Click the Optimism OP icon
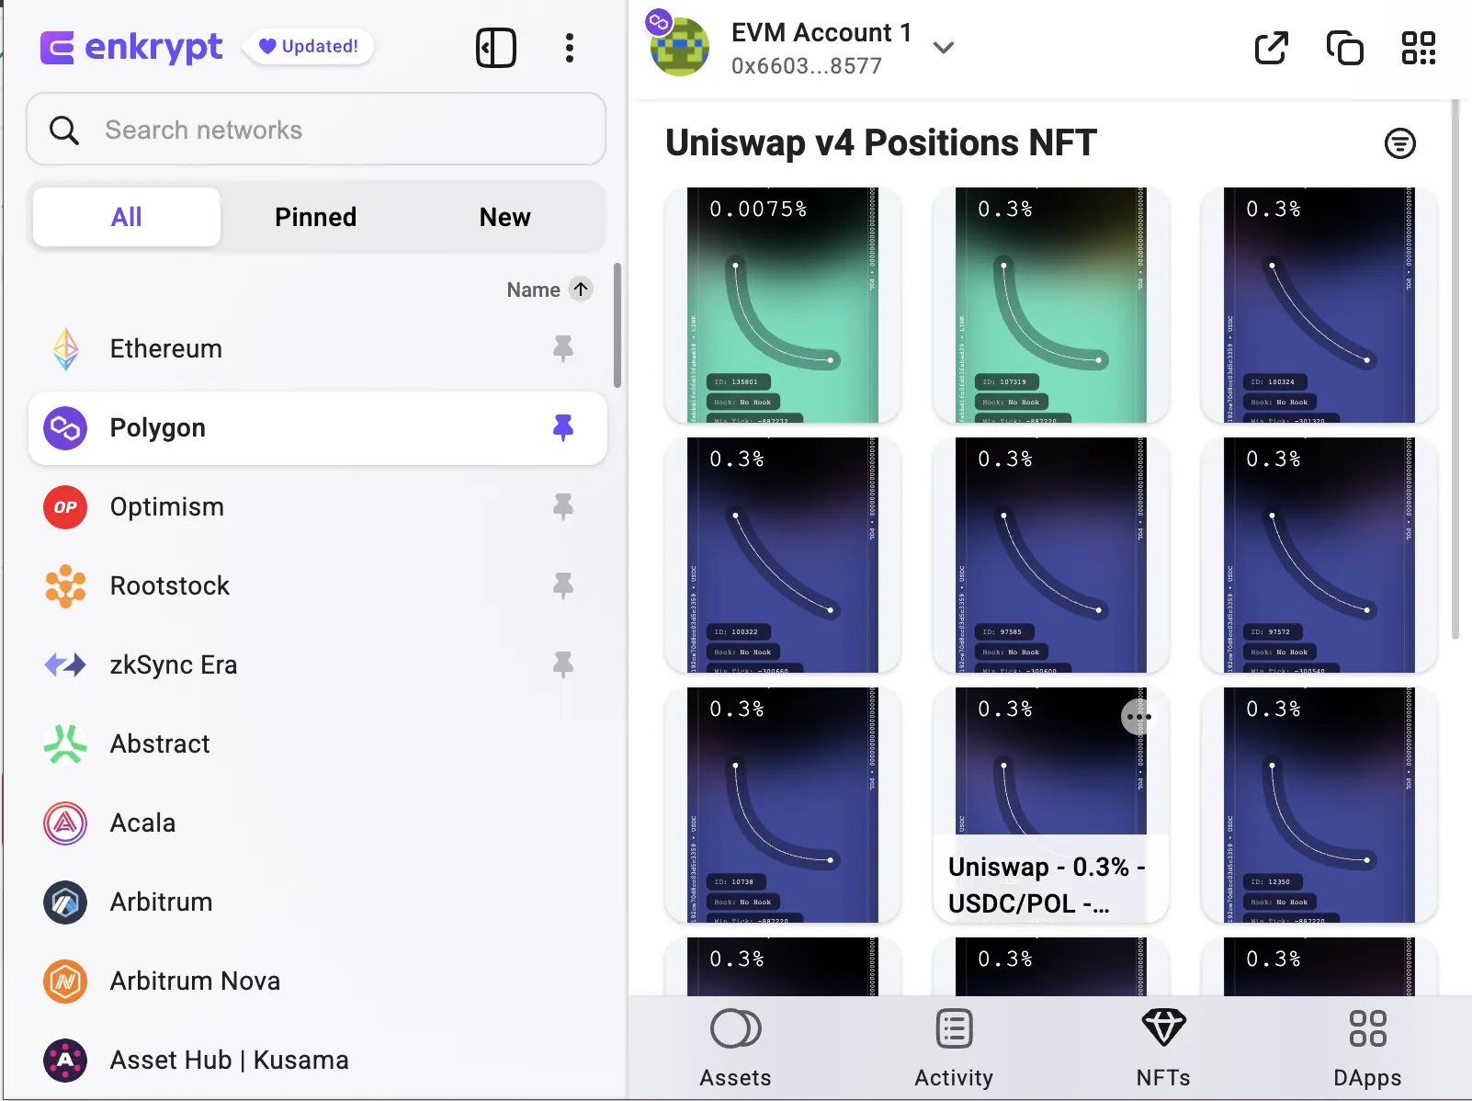This screenshot has width=1472, height=1101. [x=65, y=507]
